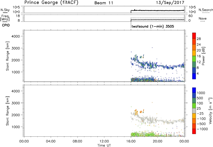Click the "Velocity [m s⁻¹]" color bar title
213x147 pixels.
click(210, 111)
